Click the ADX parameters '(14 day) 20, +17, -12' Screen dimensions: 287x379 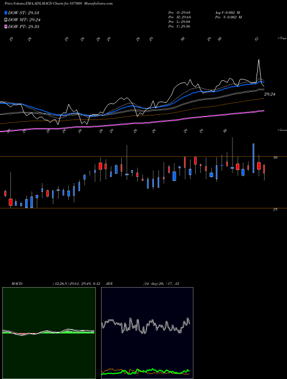click(161, 284)
